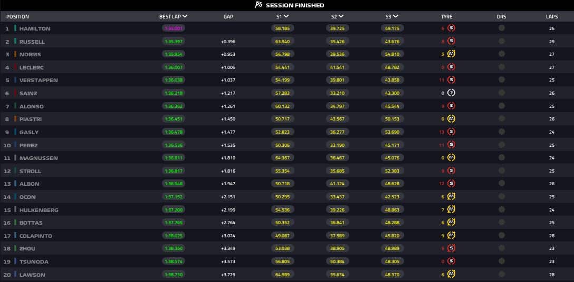Click Russell's lap count 29
Image resolution: width=574 pixels, height=282 pixels.
pos(552,42)
